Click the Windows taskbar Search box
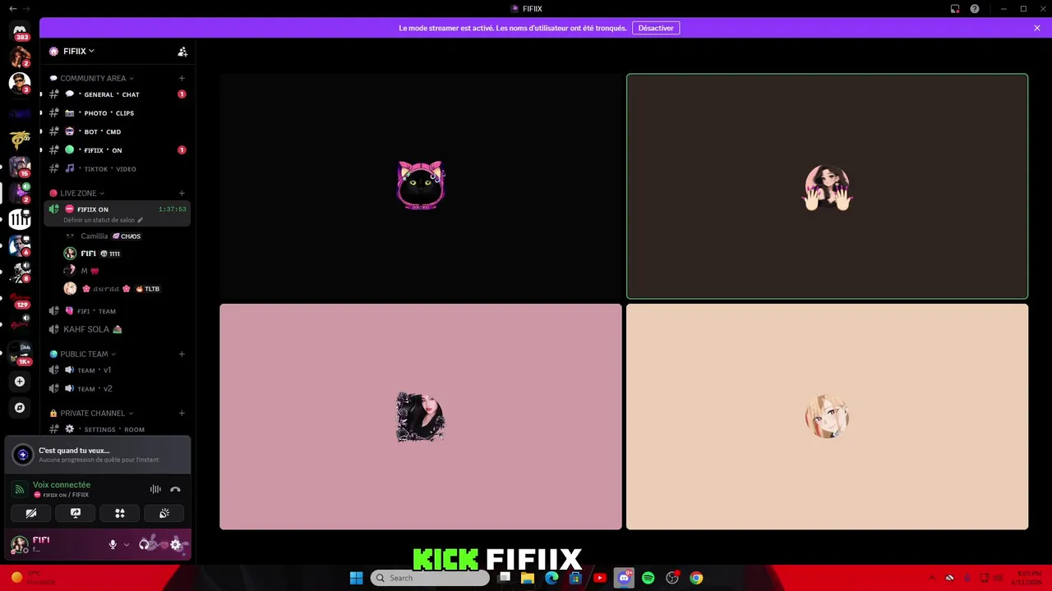 click(x=430, y=578)
